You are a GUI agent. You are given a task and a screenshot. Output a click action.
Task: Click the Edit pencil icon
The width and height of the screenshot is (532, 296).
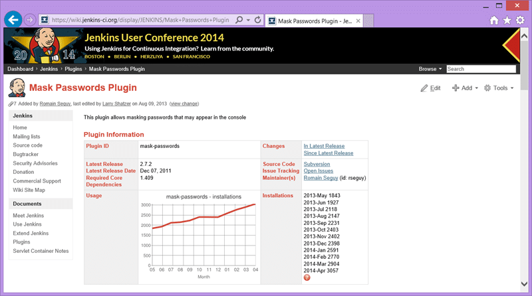[x=424, y=88]
